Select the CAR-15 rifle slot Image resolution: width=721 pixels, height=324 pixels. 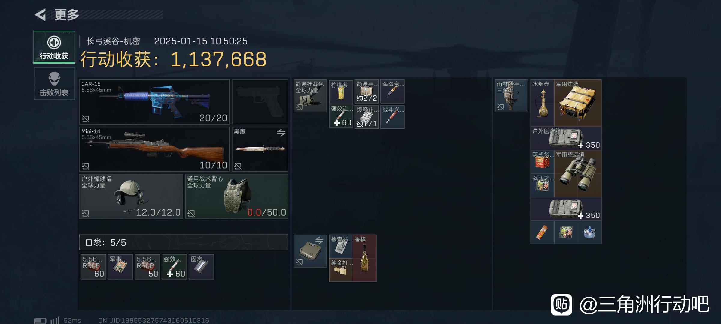point(154,102)
